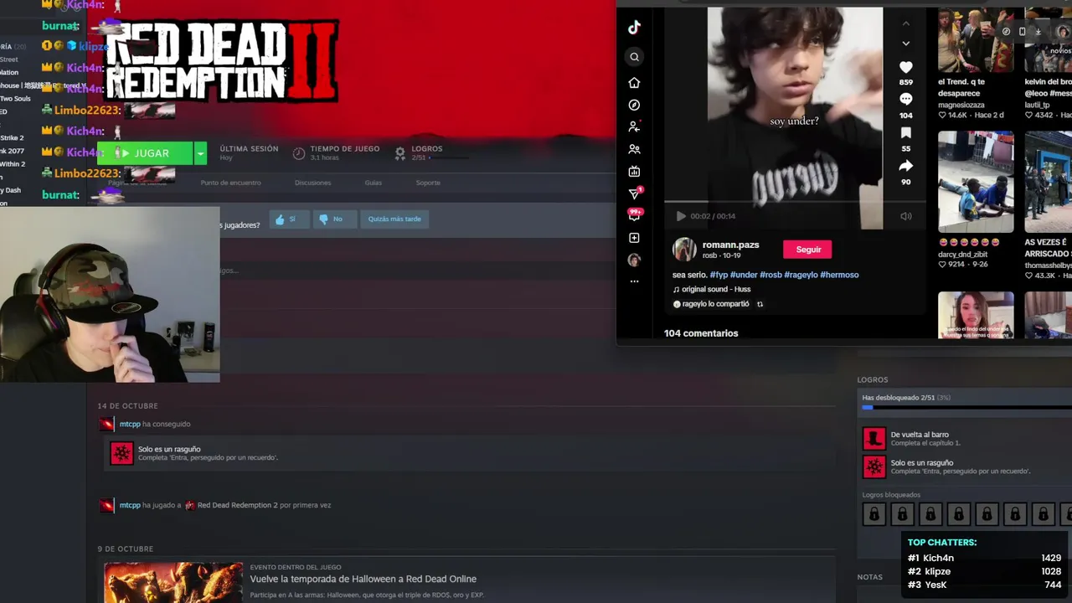This screenshot has height=603, width=1072.
Task: Click the Tiempo de juego clock icon
Action: click(x=299, y=153)
